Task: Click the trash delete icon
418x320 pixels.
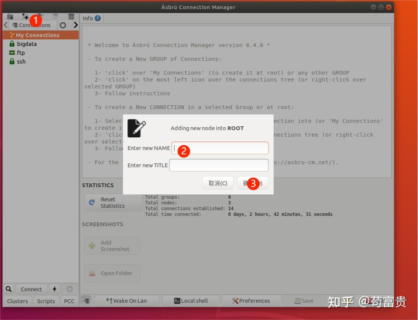Action: click(x=71, y=16)
